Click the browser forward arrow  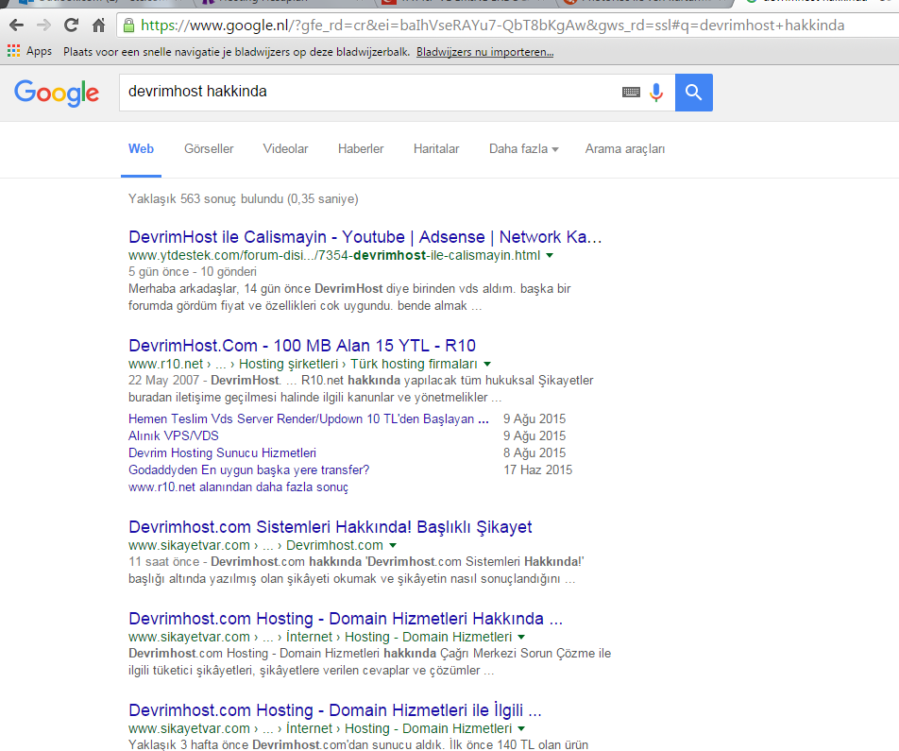(43, 26)
